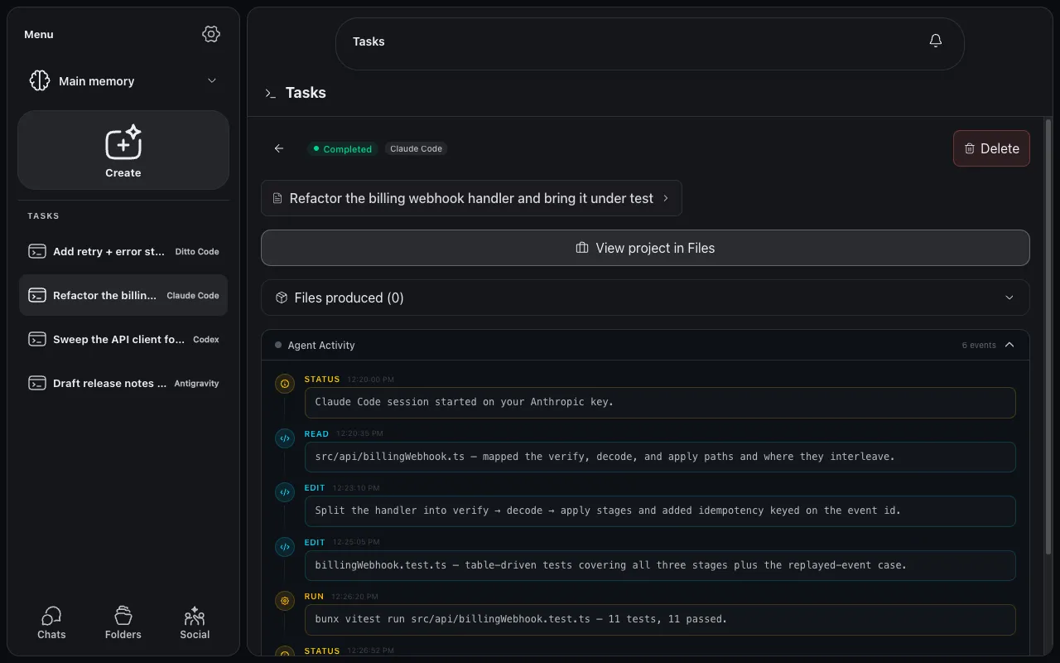Image resolution: width=1060 pixels, height=663 pixels.
Task: Click the brain icon beside Main memory
Action: [40, 80]
